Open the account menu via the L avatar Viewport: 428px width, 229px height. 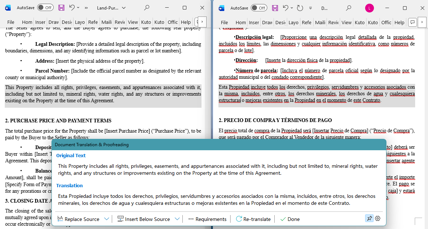coord(370,7)
